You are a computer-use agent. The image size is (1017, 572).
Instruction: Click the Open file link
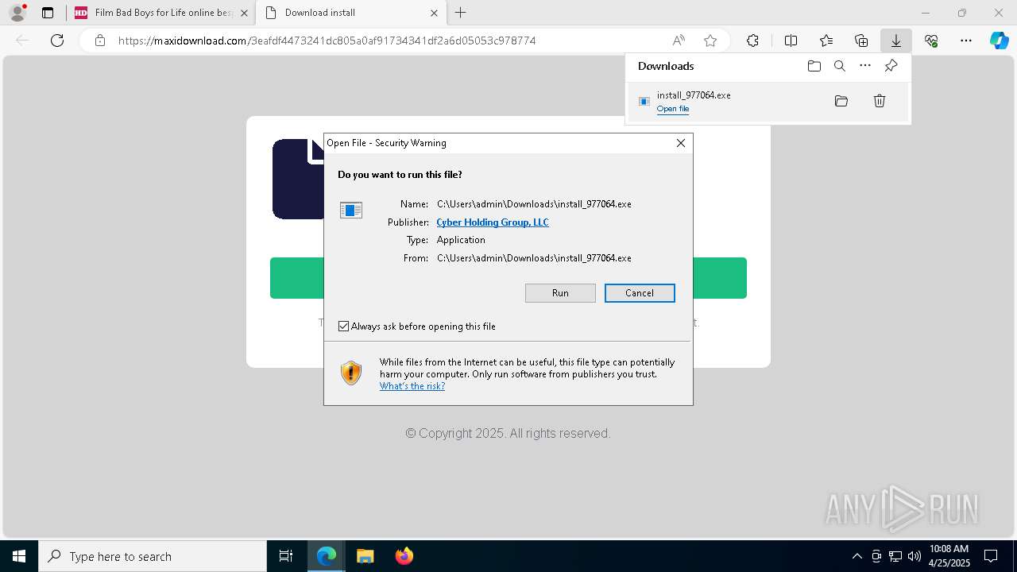(673, 109)
